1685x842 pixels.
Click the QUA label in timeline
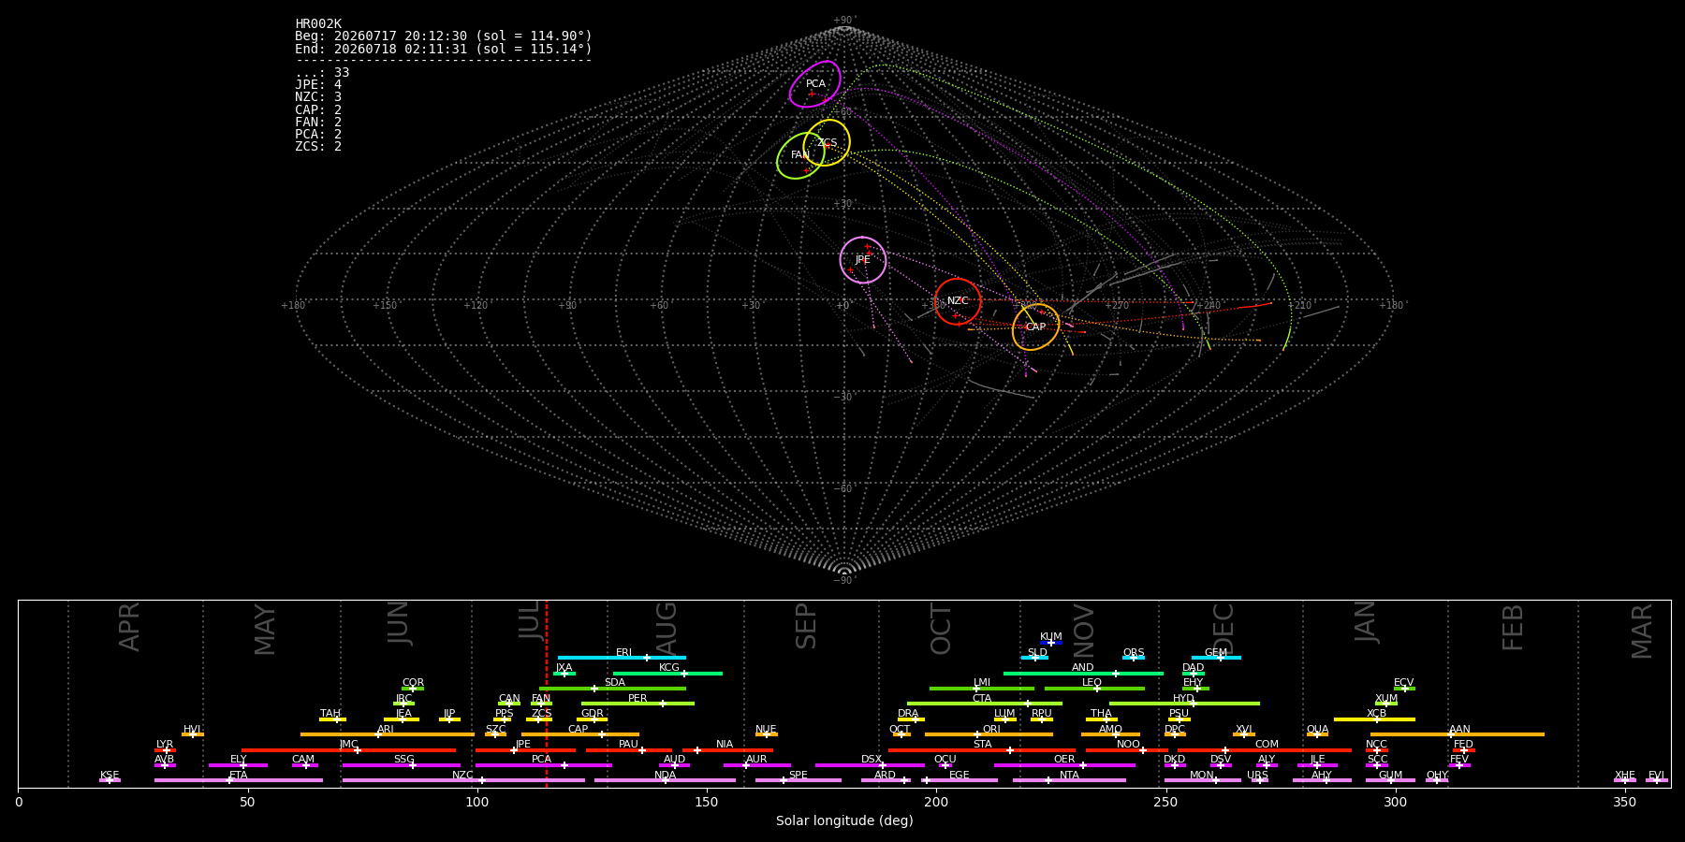coord(1317,730)
